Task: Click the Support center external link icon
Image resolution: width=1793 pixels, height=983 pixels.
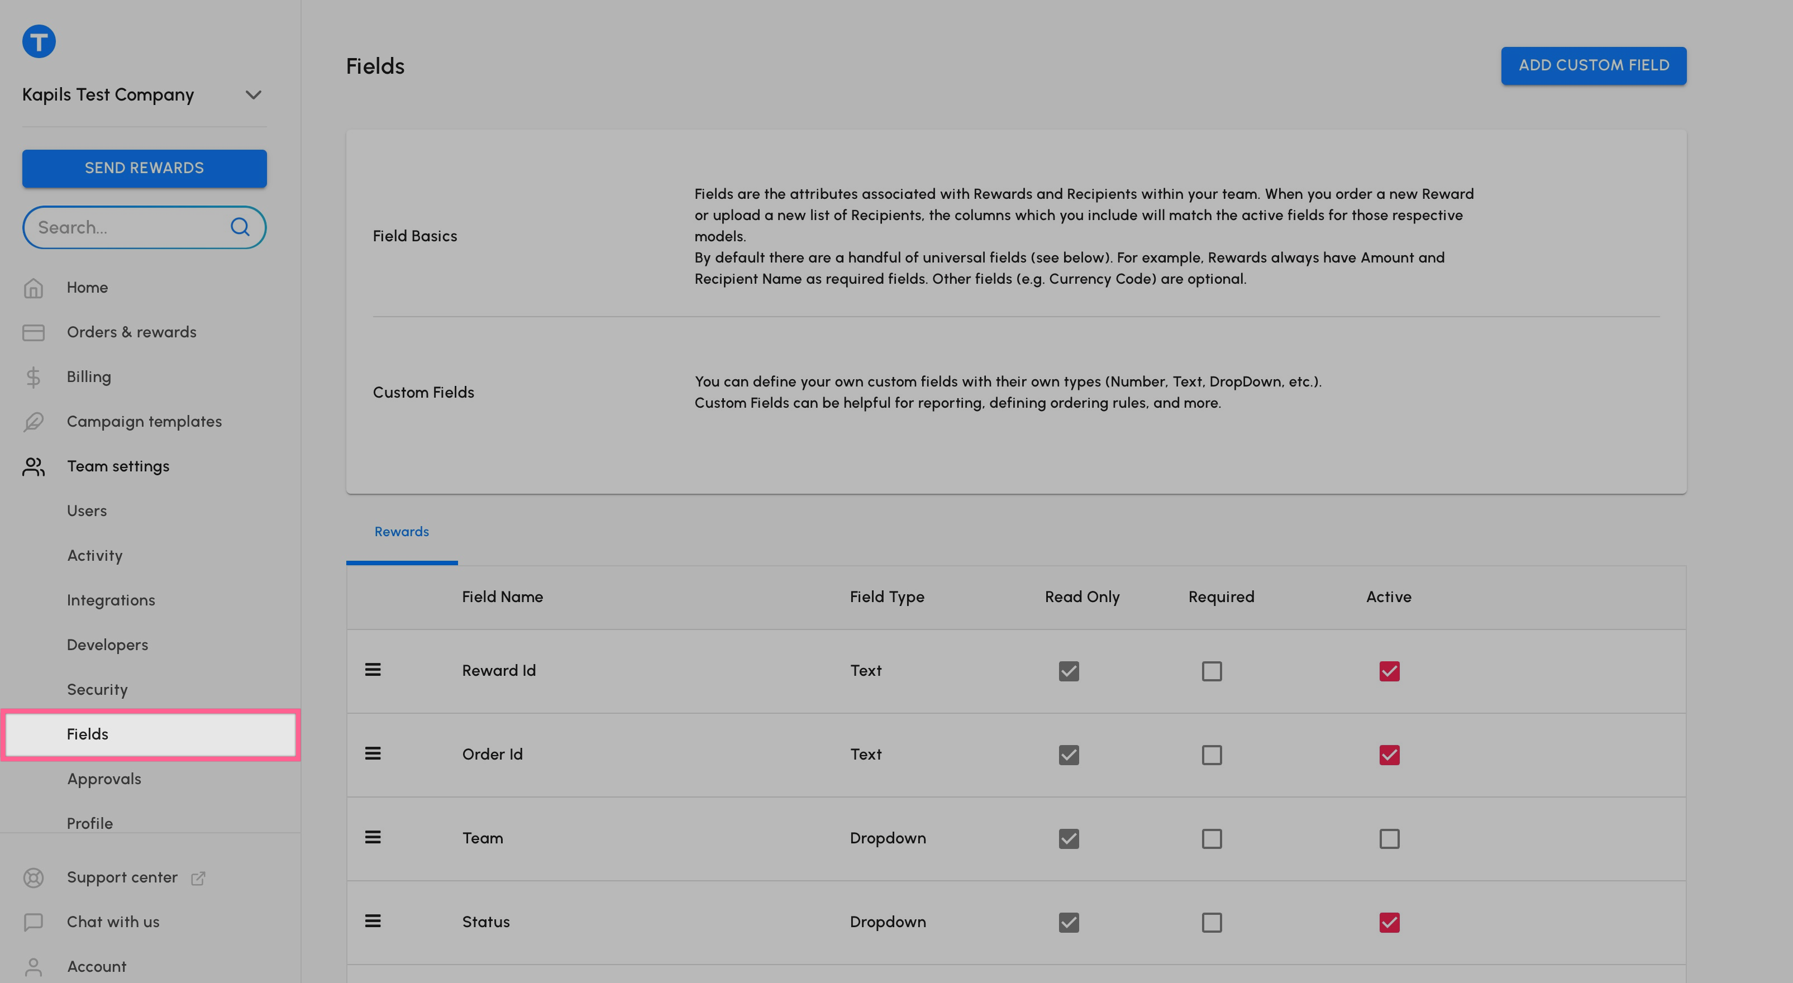Action: [198, 878]
